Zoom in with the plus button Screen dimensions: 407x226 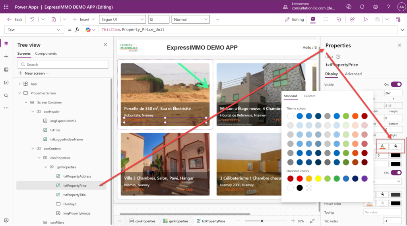[293, 221]
